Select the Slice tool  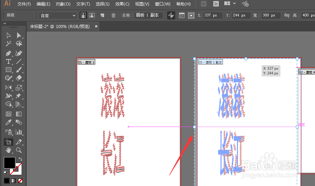19,142
